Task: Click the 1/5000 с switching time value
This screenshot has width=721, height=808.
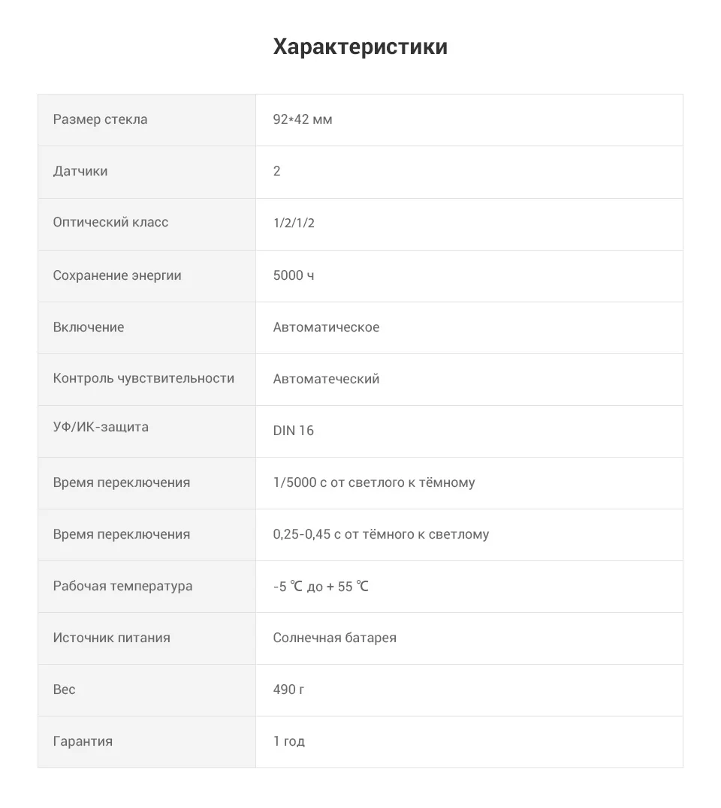Action: [x=374, y=483]
